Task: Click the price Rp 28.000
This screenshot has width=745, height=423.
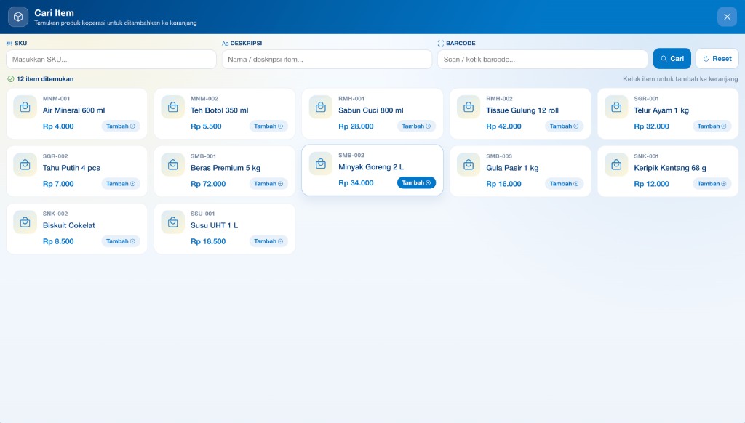Action: point(356,126)
